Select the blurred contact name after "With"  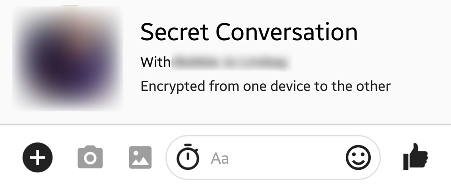pos(231,63)
